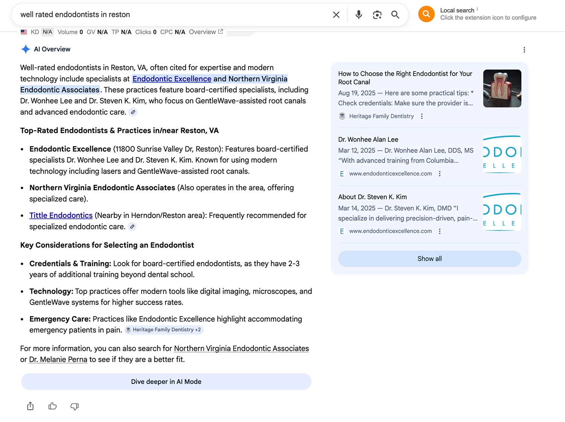565x422 pixels.
Task: Give thumbs up to AI Overview
Action: 53,406
